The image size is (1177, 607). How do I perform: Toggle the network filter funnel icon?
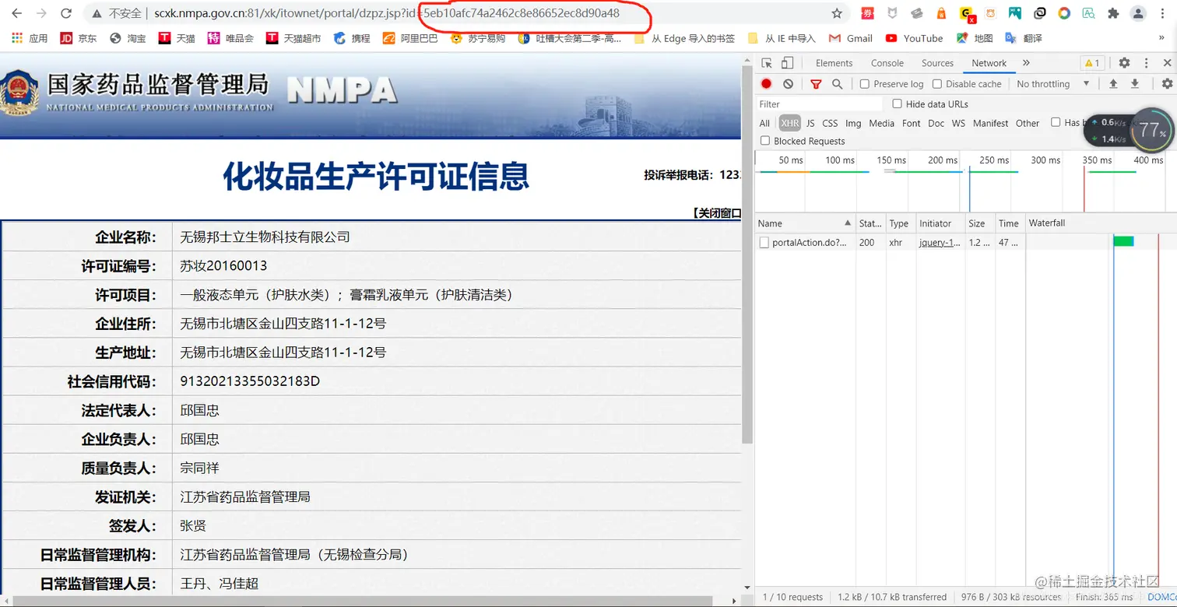pyautogui.click(x=816, y=84)
